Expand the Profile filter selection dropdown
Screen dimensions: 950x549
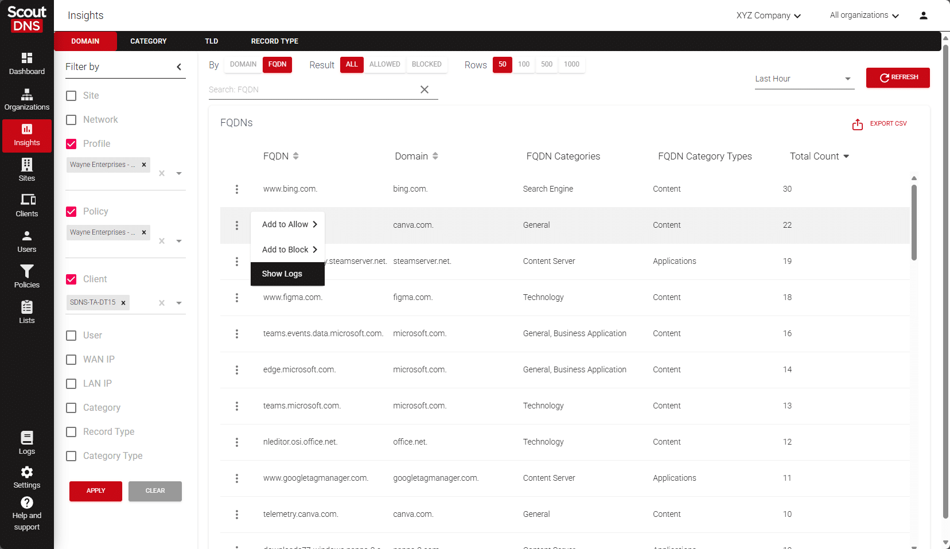pyautogui.click(x=179, y=173)
